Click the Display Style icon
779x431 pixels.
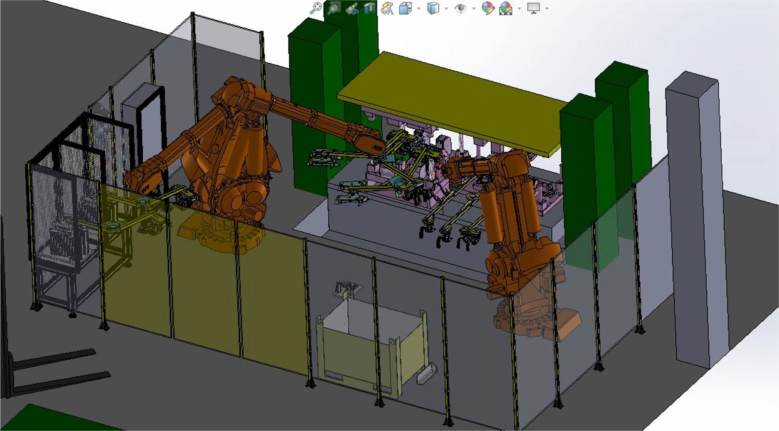[x=433, y=8]
